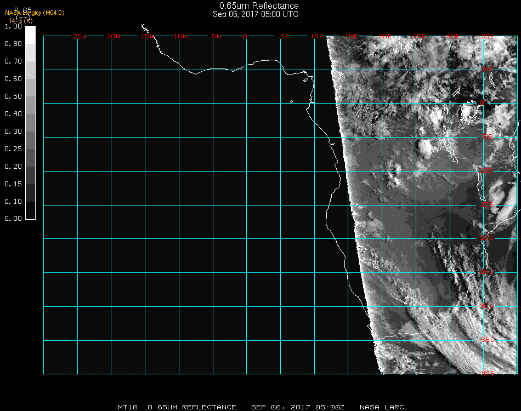Click the 0.80 colorbar scale value
This screenshot has width=521, height=411.
13,44
